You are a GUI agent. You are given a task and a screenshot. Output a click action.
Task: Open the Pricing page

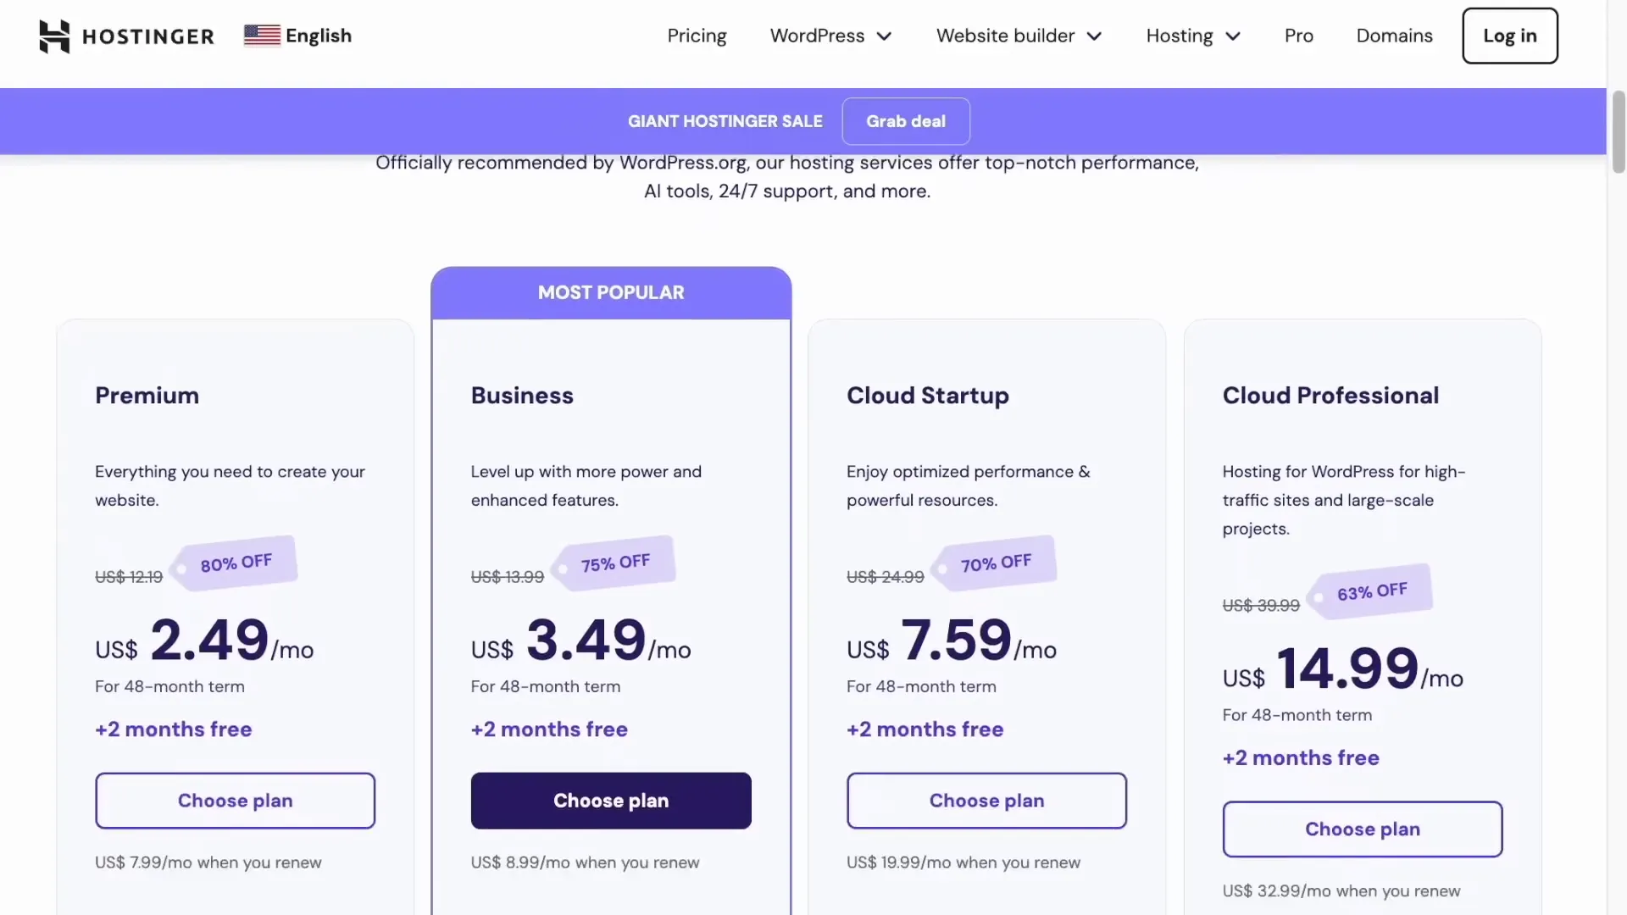(697, 36)
